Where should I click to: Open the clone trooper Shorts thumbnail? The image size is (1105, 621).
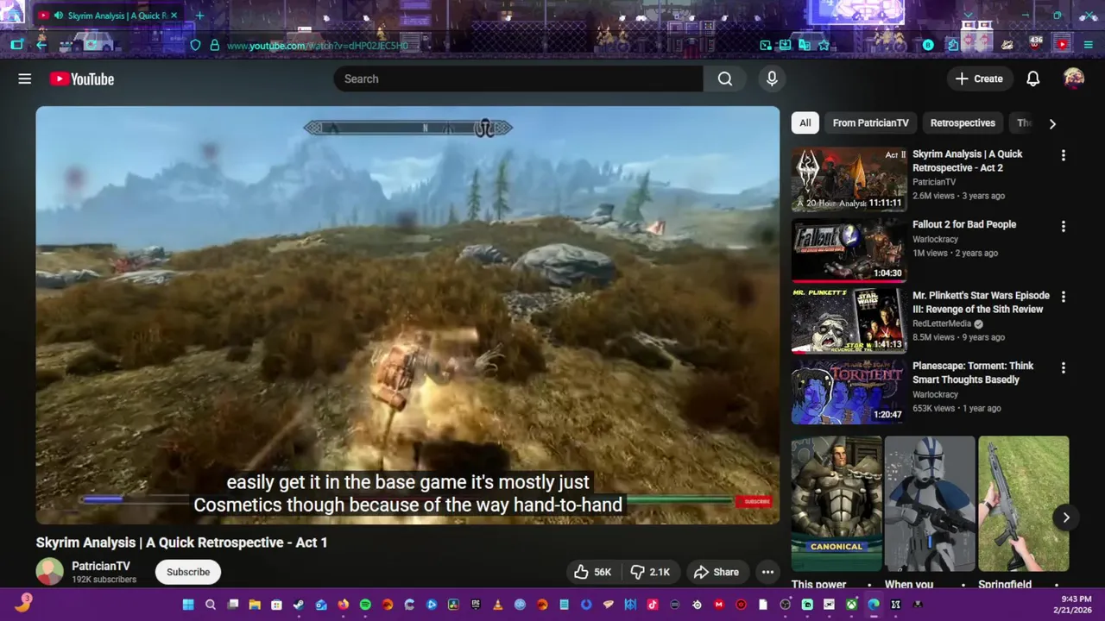(930, 504)
